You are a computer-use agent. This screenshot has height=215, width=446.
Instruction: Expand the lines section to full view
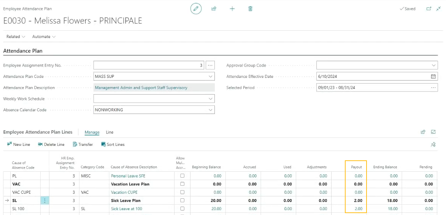tap(433, 132)
